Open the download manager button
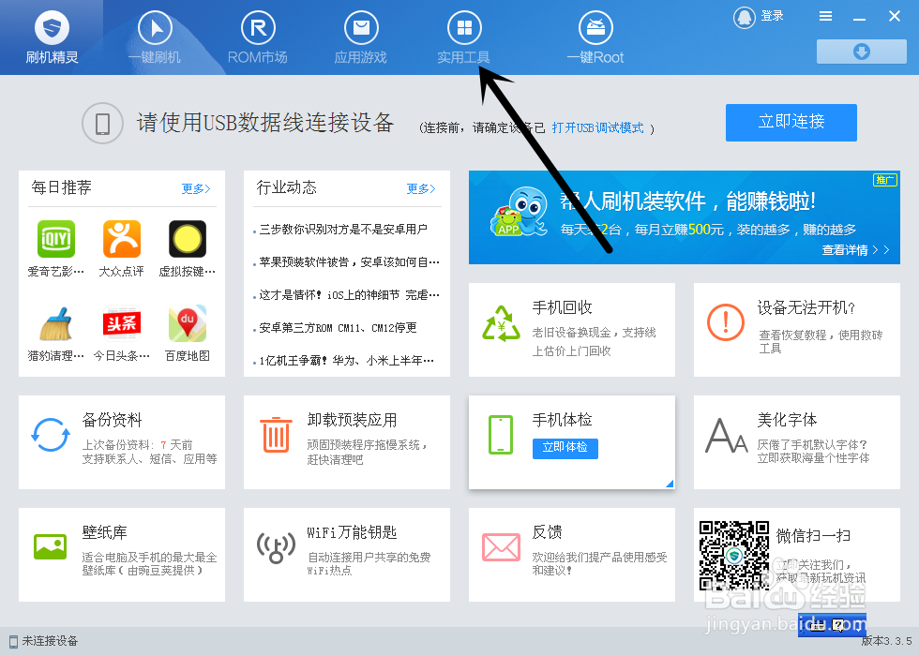 click(862, 52)
